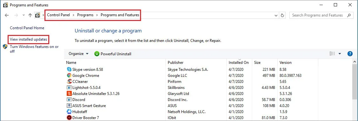Sort by the Size column header
Image resolution: width=358 pixels, height=121 pixels.
pyautogui.click(x=265, y=62)
